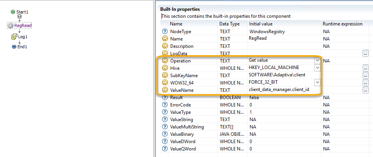This screenshot has height=157, width=373.
Task: Click the ellipsis button for ValueName row
Action: tap(366, 90)
